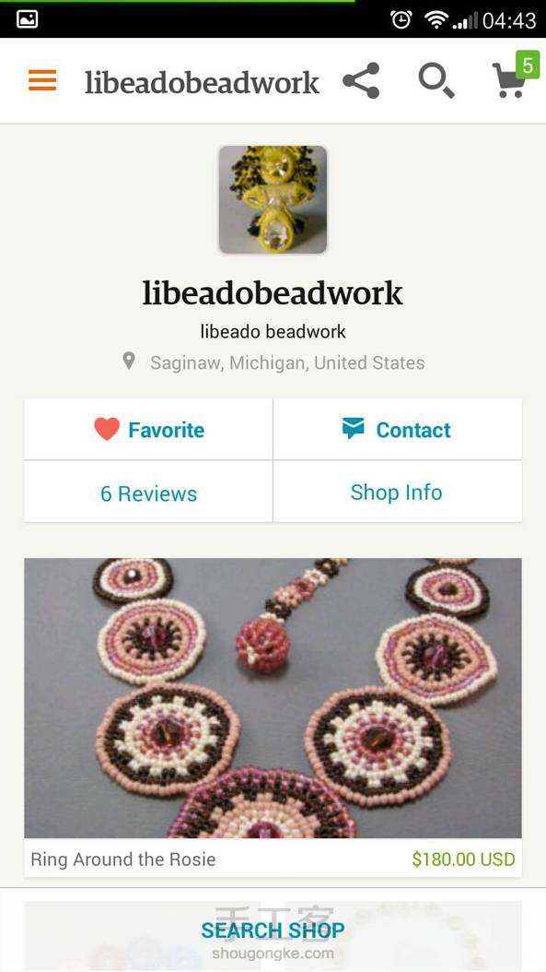
Task: Contact the shop owner
Action: (x=398, y=429)
